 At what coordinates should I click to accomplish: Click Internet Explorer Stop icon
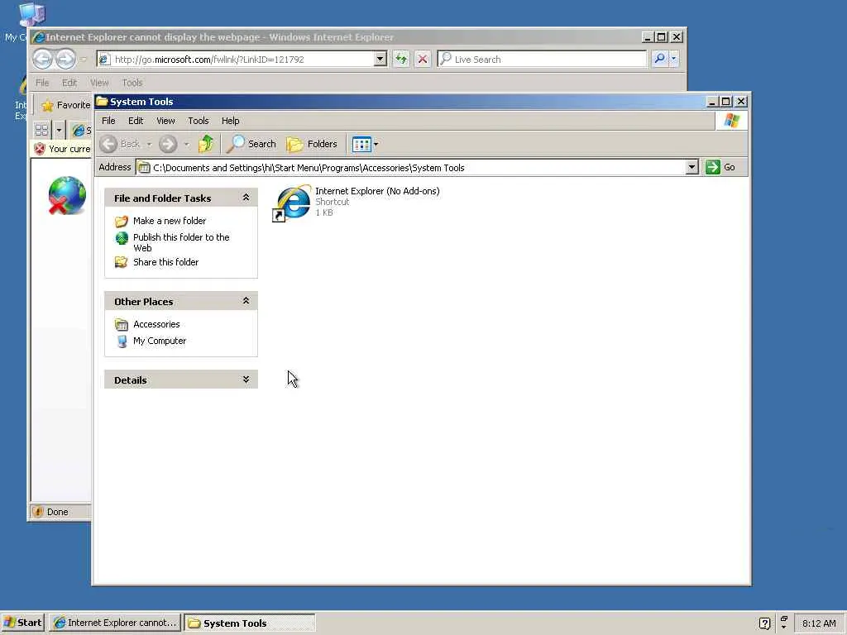(423, 59)
